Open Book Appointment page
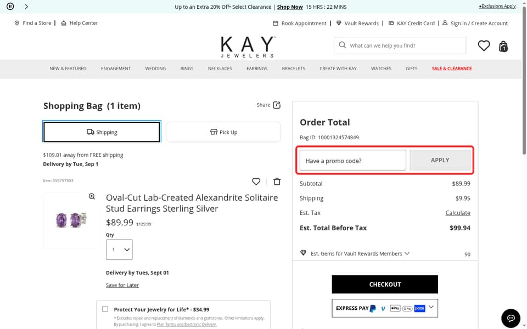 (x=300, y=23)
